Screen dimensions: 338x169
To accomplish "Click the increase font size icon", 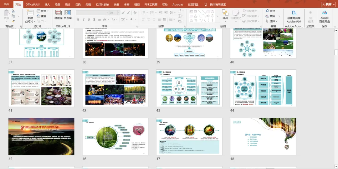I will click(x=123, y=13).
